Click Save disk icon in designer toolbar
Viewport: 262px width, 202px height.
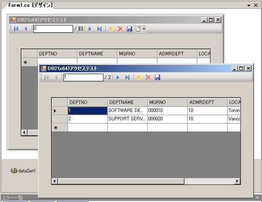tap(129, 29)
